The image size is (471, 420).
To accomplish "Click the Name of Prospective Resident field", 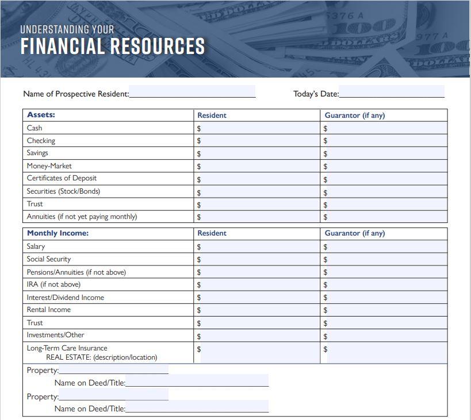I will [192, 91].
